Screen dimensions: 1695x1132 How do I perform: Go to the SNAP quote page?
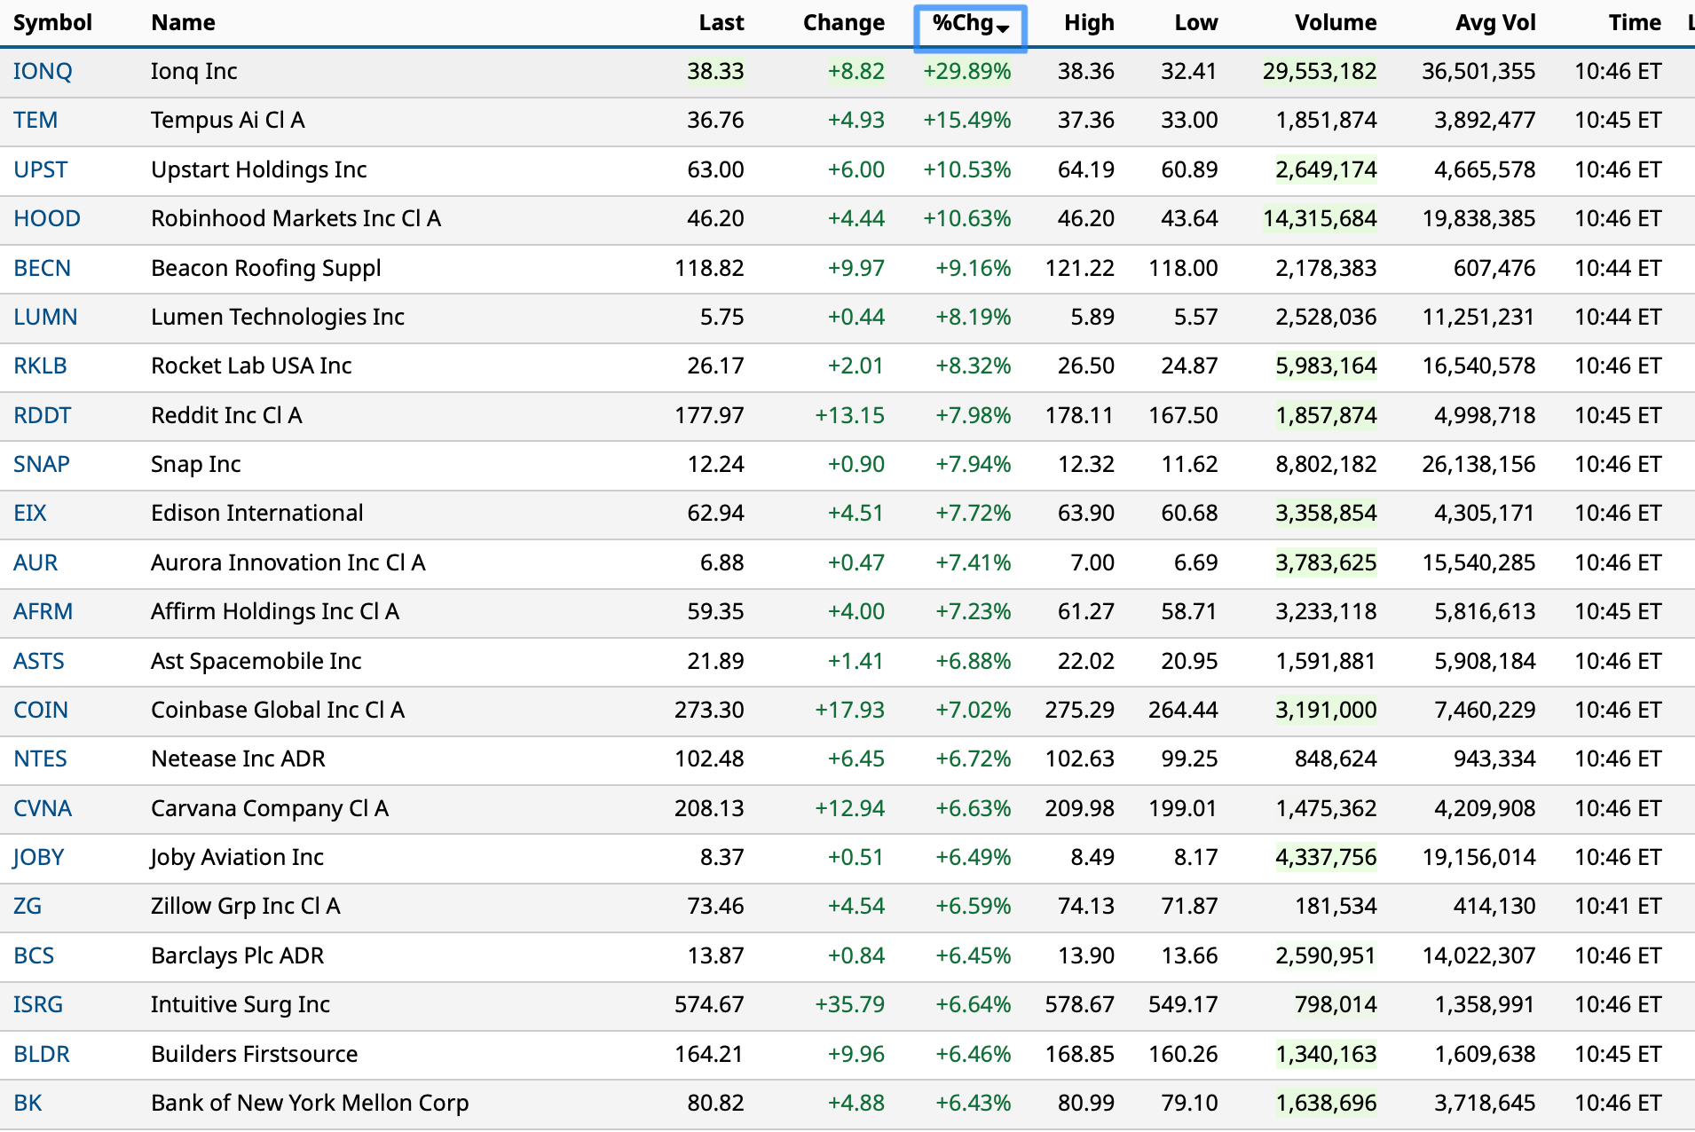pyautogui.click(x=41, y=464)
